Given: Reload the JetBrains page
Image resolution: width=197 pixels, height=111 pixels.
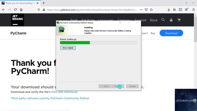Looking at the screenshot, I should 15,10.
